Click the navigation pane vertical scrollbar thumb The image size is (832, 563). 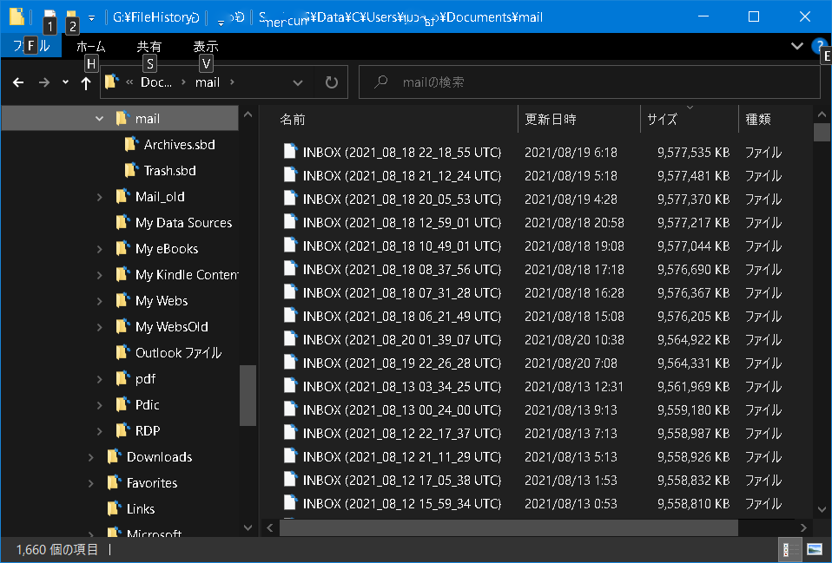[x=248, y=396]
